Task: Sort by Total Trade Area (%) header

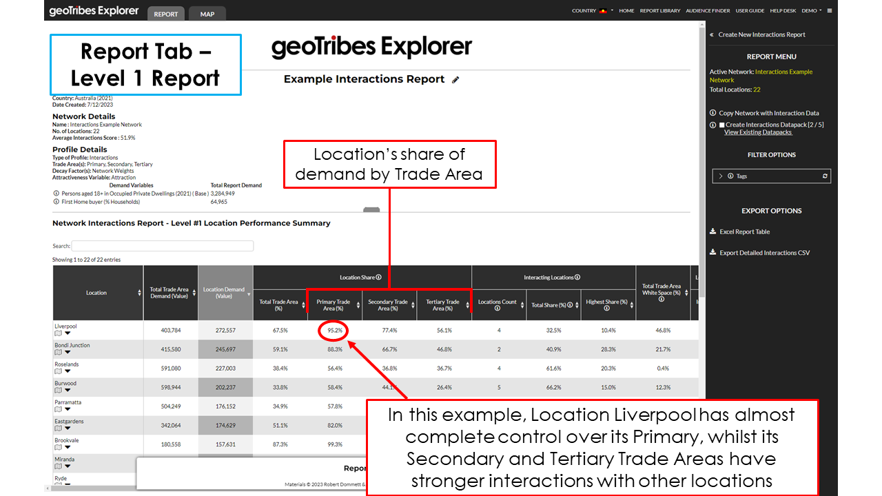Action: tap(280, 305)
